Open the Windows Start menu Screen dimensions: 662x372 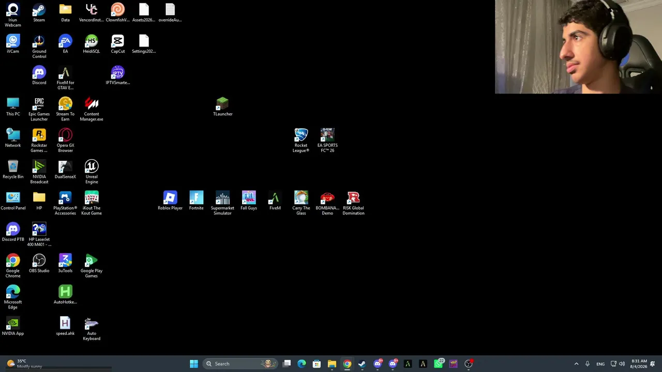coord(193,364)
